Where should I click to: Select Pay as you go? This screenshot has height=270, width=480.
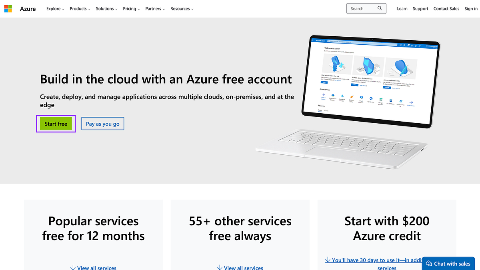[103, 124]
